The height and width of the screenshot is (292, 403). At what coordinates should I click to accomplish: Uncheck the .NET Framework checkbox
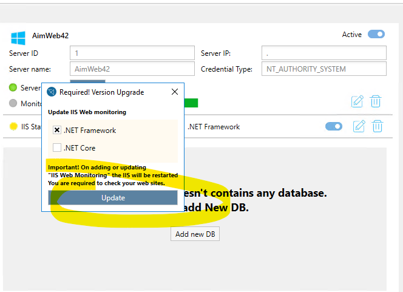[57, 130]
